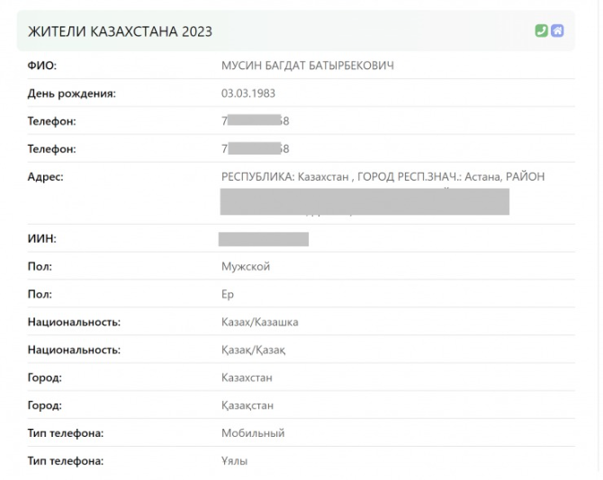Select the 'ЖИТЕЛИ КАЗАХСТАНА 2023' header title
The image size is (603, 480).
click(x=121, y=31)
